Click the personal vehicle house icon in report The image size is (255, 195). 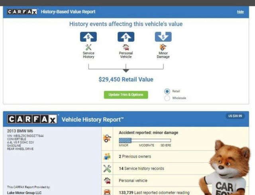(107, 181)
